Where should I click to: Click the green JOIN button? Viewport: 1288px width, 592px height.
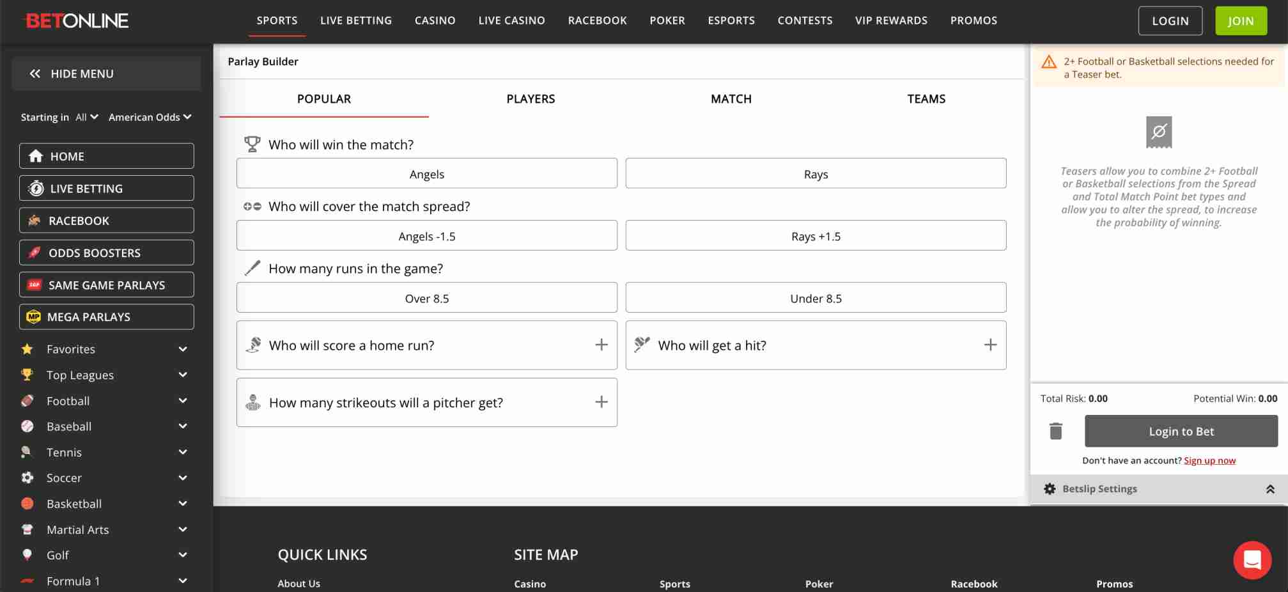[x=1240, y=20]
